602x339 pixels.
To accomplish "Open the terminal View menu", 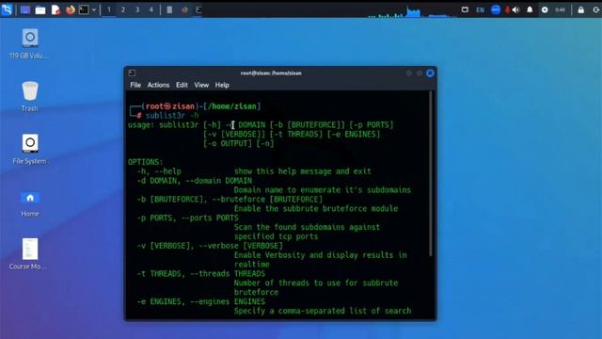I will coord(201,85).
